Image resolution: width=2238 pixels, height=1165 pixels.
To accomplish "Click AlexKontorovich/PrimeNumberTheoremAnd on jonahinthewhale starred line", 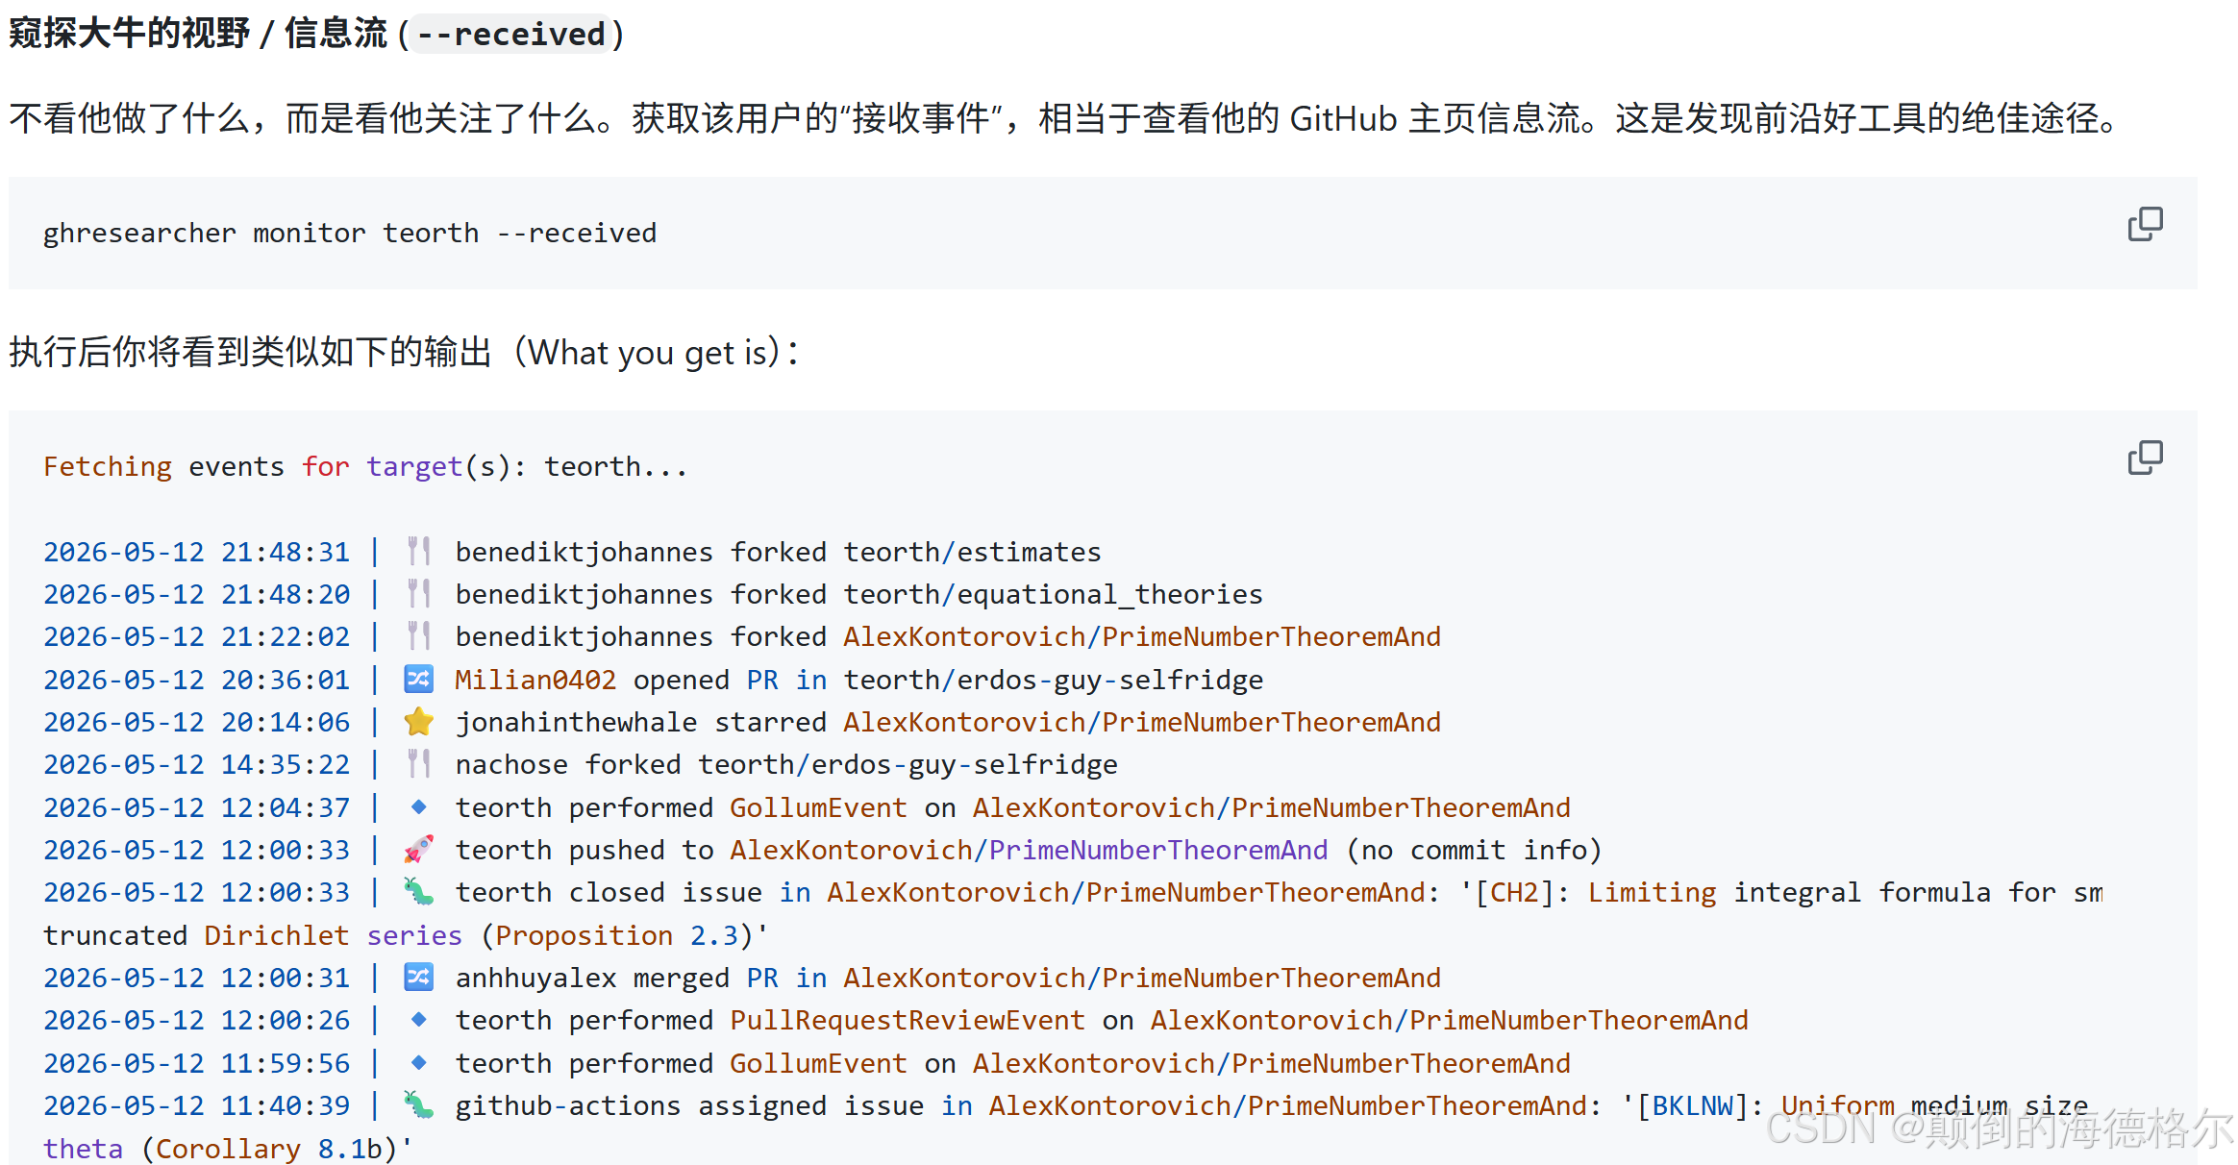I will 1142,722.
